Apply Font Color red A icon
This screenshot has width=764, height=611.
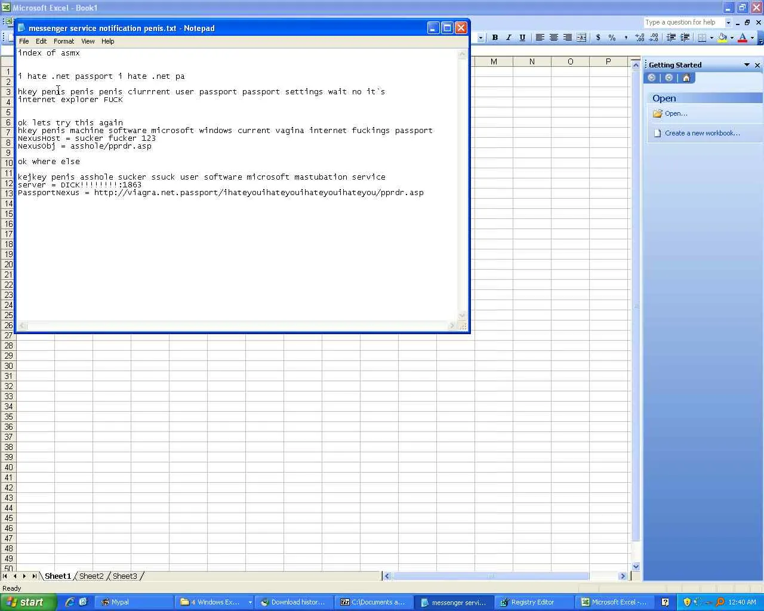743,38
